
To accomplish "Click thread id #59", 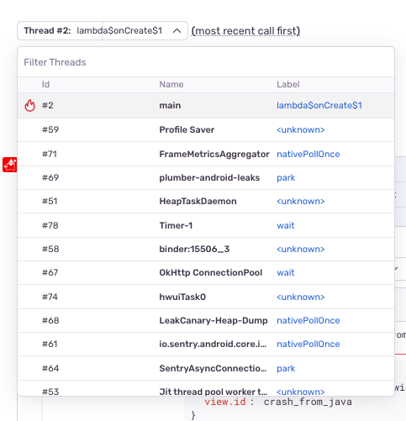I will point(50,129).
